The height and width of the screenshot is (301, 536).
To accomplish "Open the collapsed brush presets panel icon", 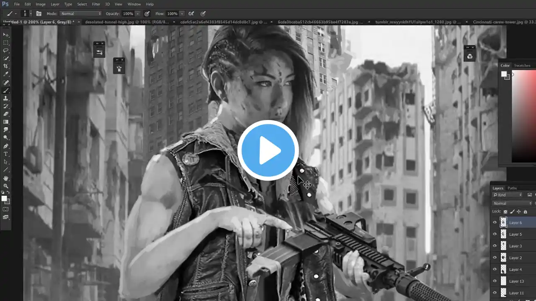I will 99,53.
